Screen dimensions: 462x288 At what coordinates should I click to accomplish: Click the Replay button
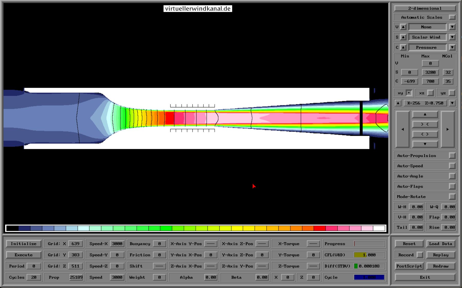coord(440,255)
